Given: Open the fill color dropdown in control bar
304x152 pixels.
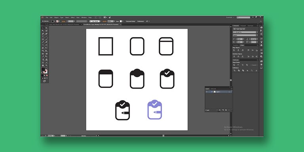Looking at the screenshot, I should 55,21.
